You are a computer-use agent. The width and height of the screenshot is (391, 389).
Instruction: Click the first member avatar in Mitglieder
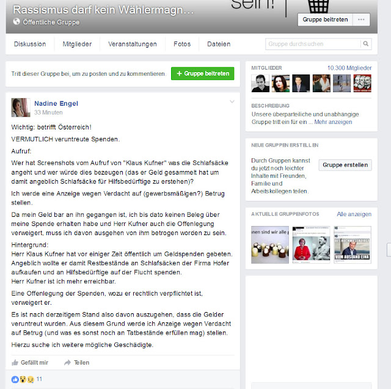click(x=260, y=83)
